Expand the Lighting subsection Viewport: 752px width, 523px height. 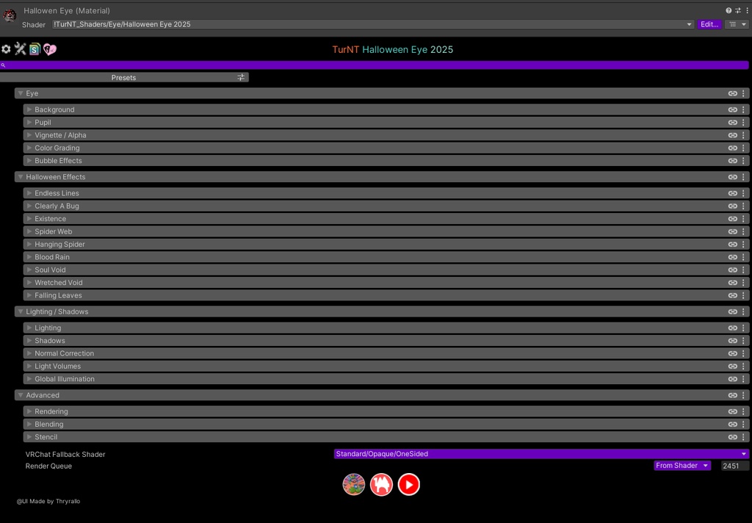pos(29,328)
